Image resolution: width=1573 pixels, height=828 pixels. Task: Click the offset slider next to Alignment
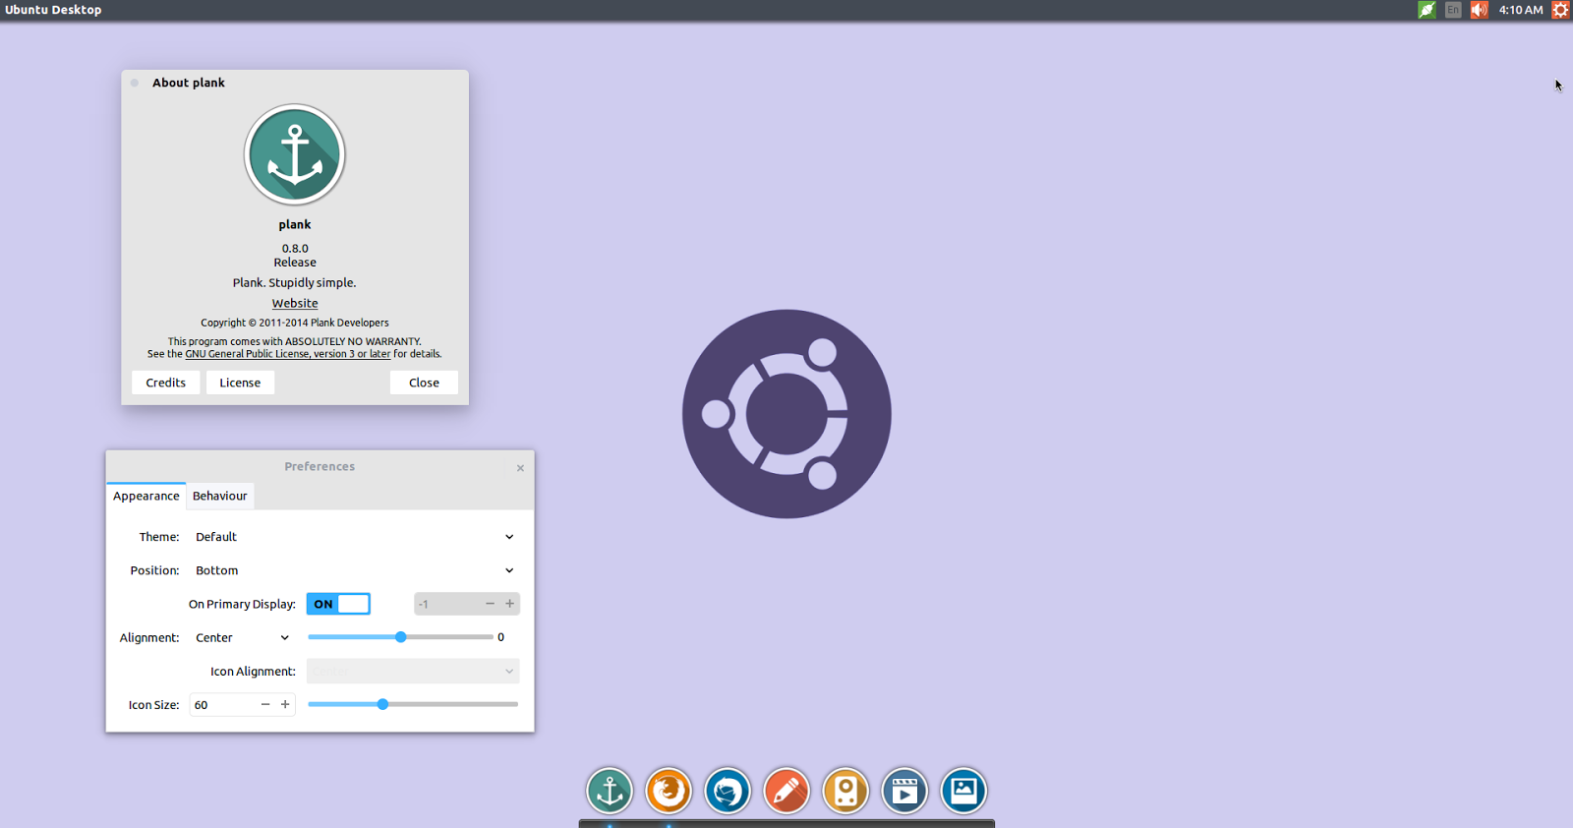click(x=400, y=637)
